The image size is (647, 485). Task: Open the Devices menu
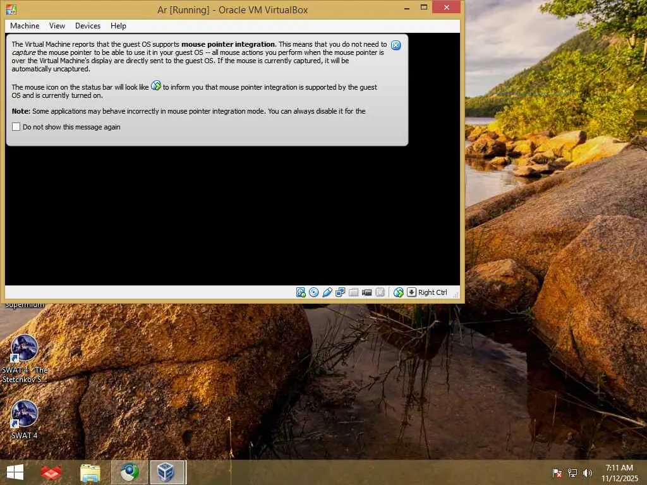point(87,25)
